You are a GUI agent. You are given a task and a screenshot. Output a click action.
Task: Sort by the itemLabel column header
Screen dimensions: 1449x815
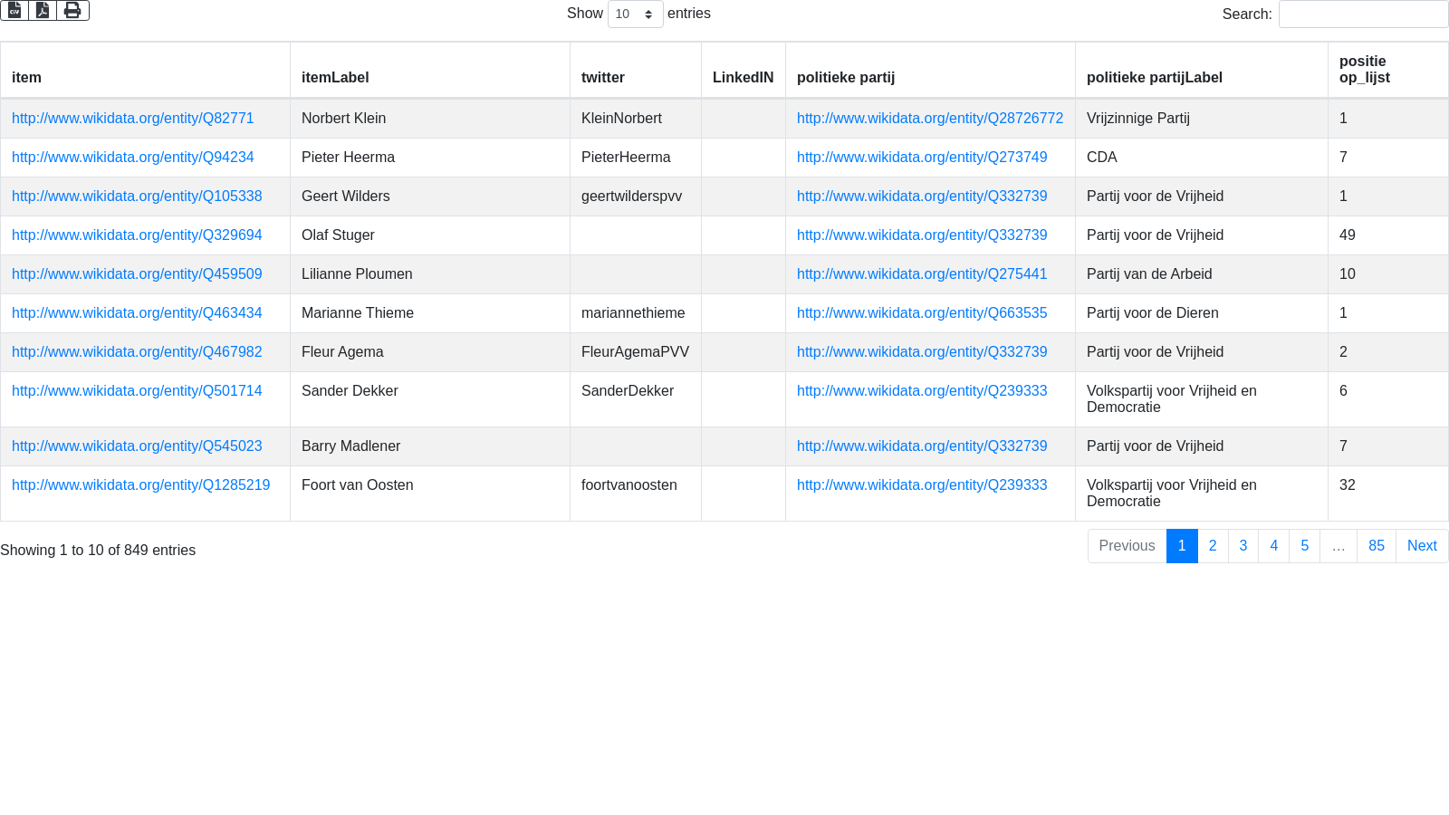coord(429,70)
